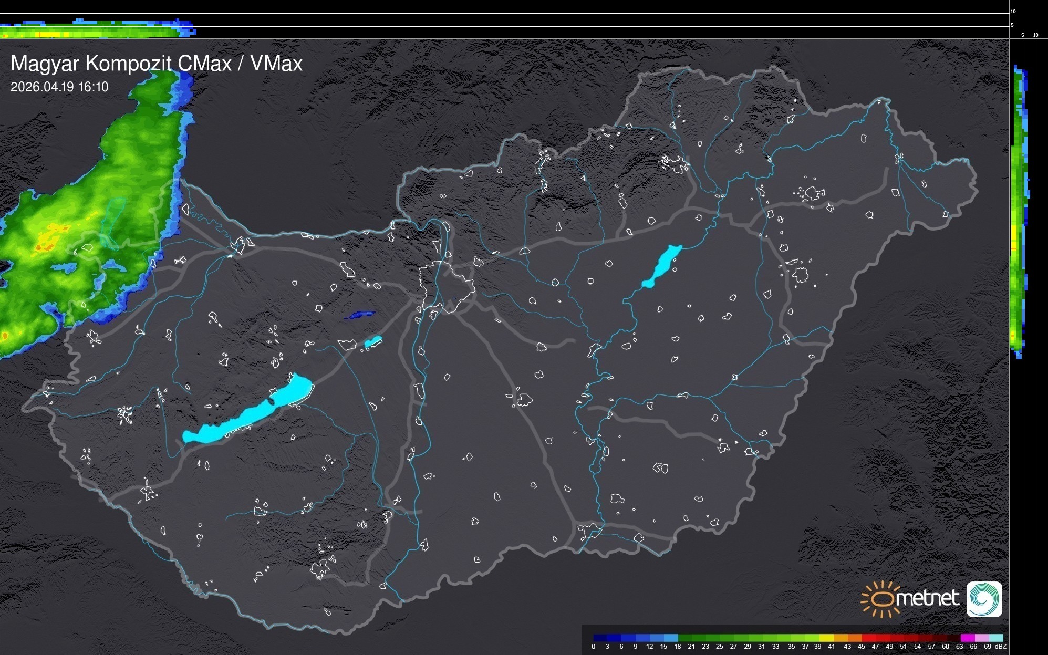Viewport: 1048px width, 655px height.
Task: Click the yellow 39 dBZ legend swatch
Action: (x=826, y=638)
